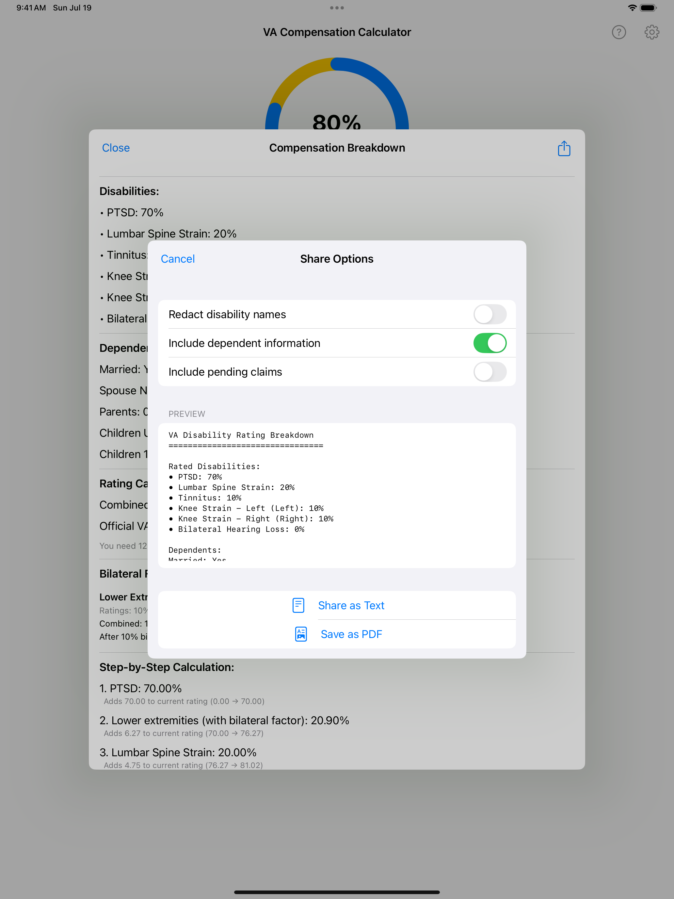Tap 'Lumbar Spine Strain: 20%' background row
This screenshot has width=674, height=899.
click(168, 234)
